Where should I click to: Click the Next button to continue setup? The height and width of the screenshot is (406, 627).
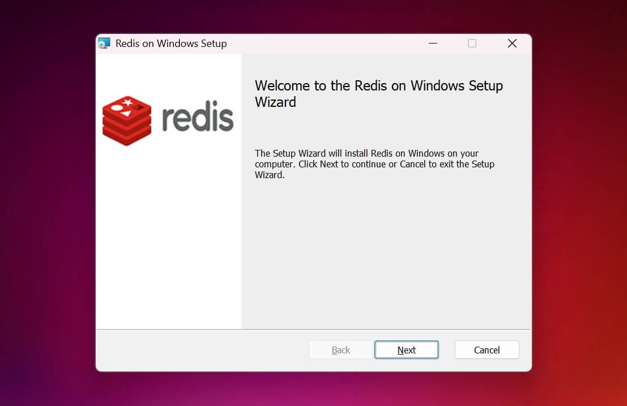tap(406, 349)
